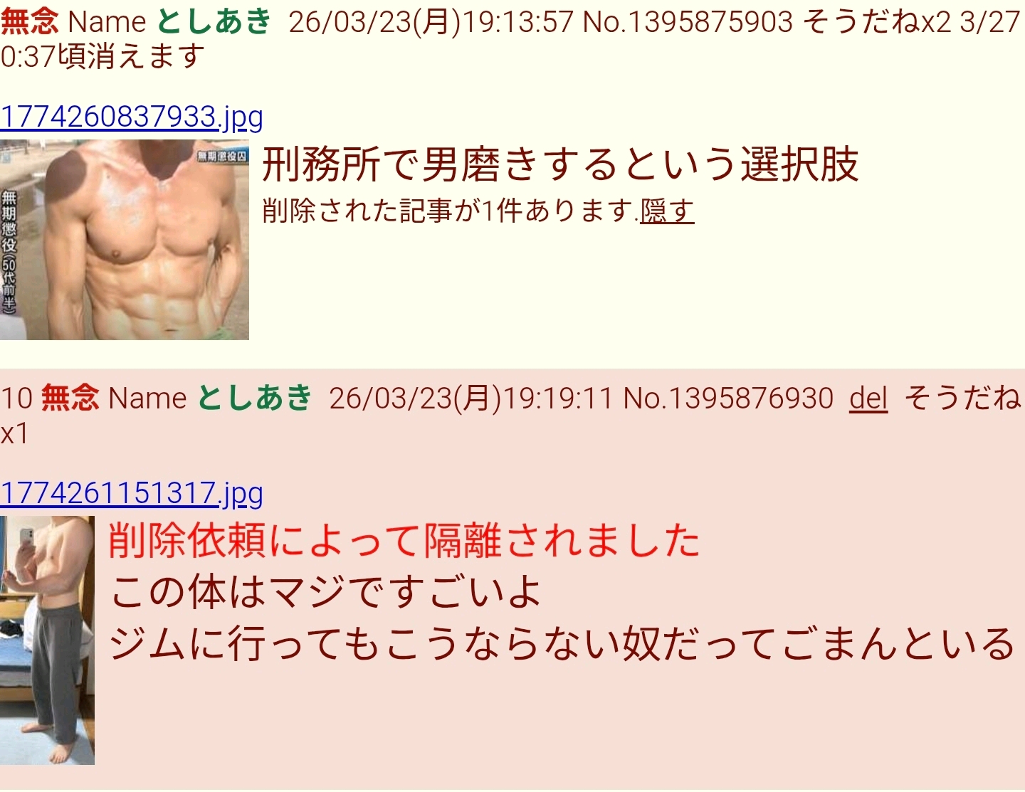Click そうだねx1 on reply 10
Viewport: 1025px width, 792px height.
[x=963, y=398]
